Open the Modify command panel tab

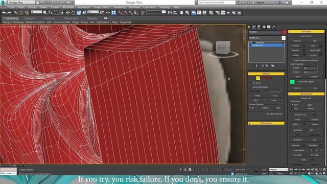point(254,27)
